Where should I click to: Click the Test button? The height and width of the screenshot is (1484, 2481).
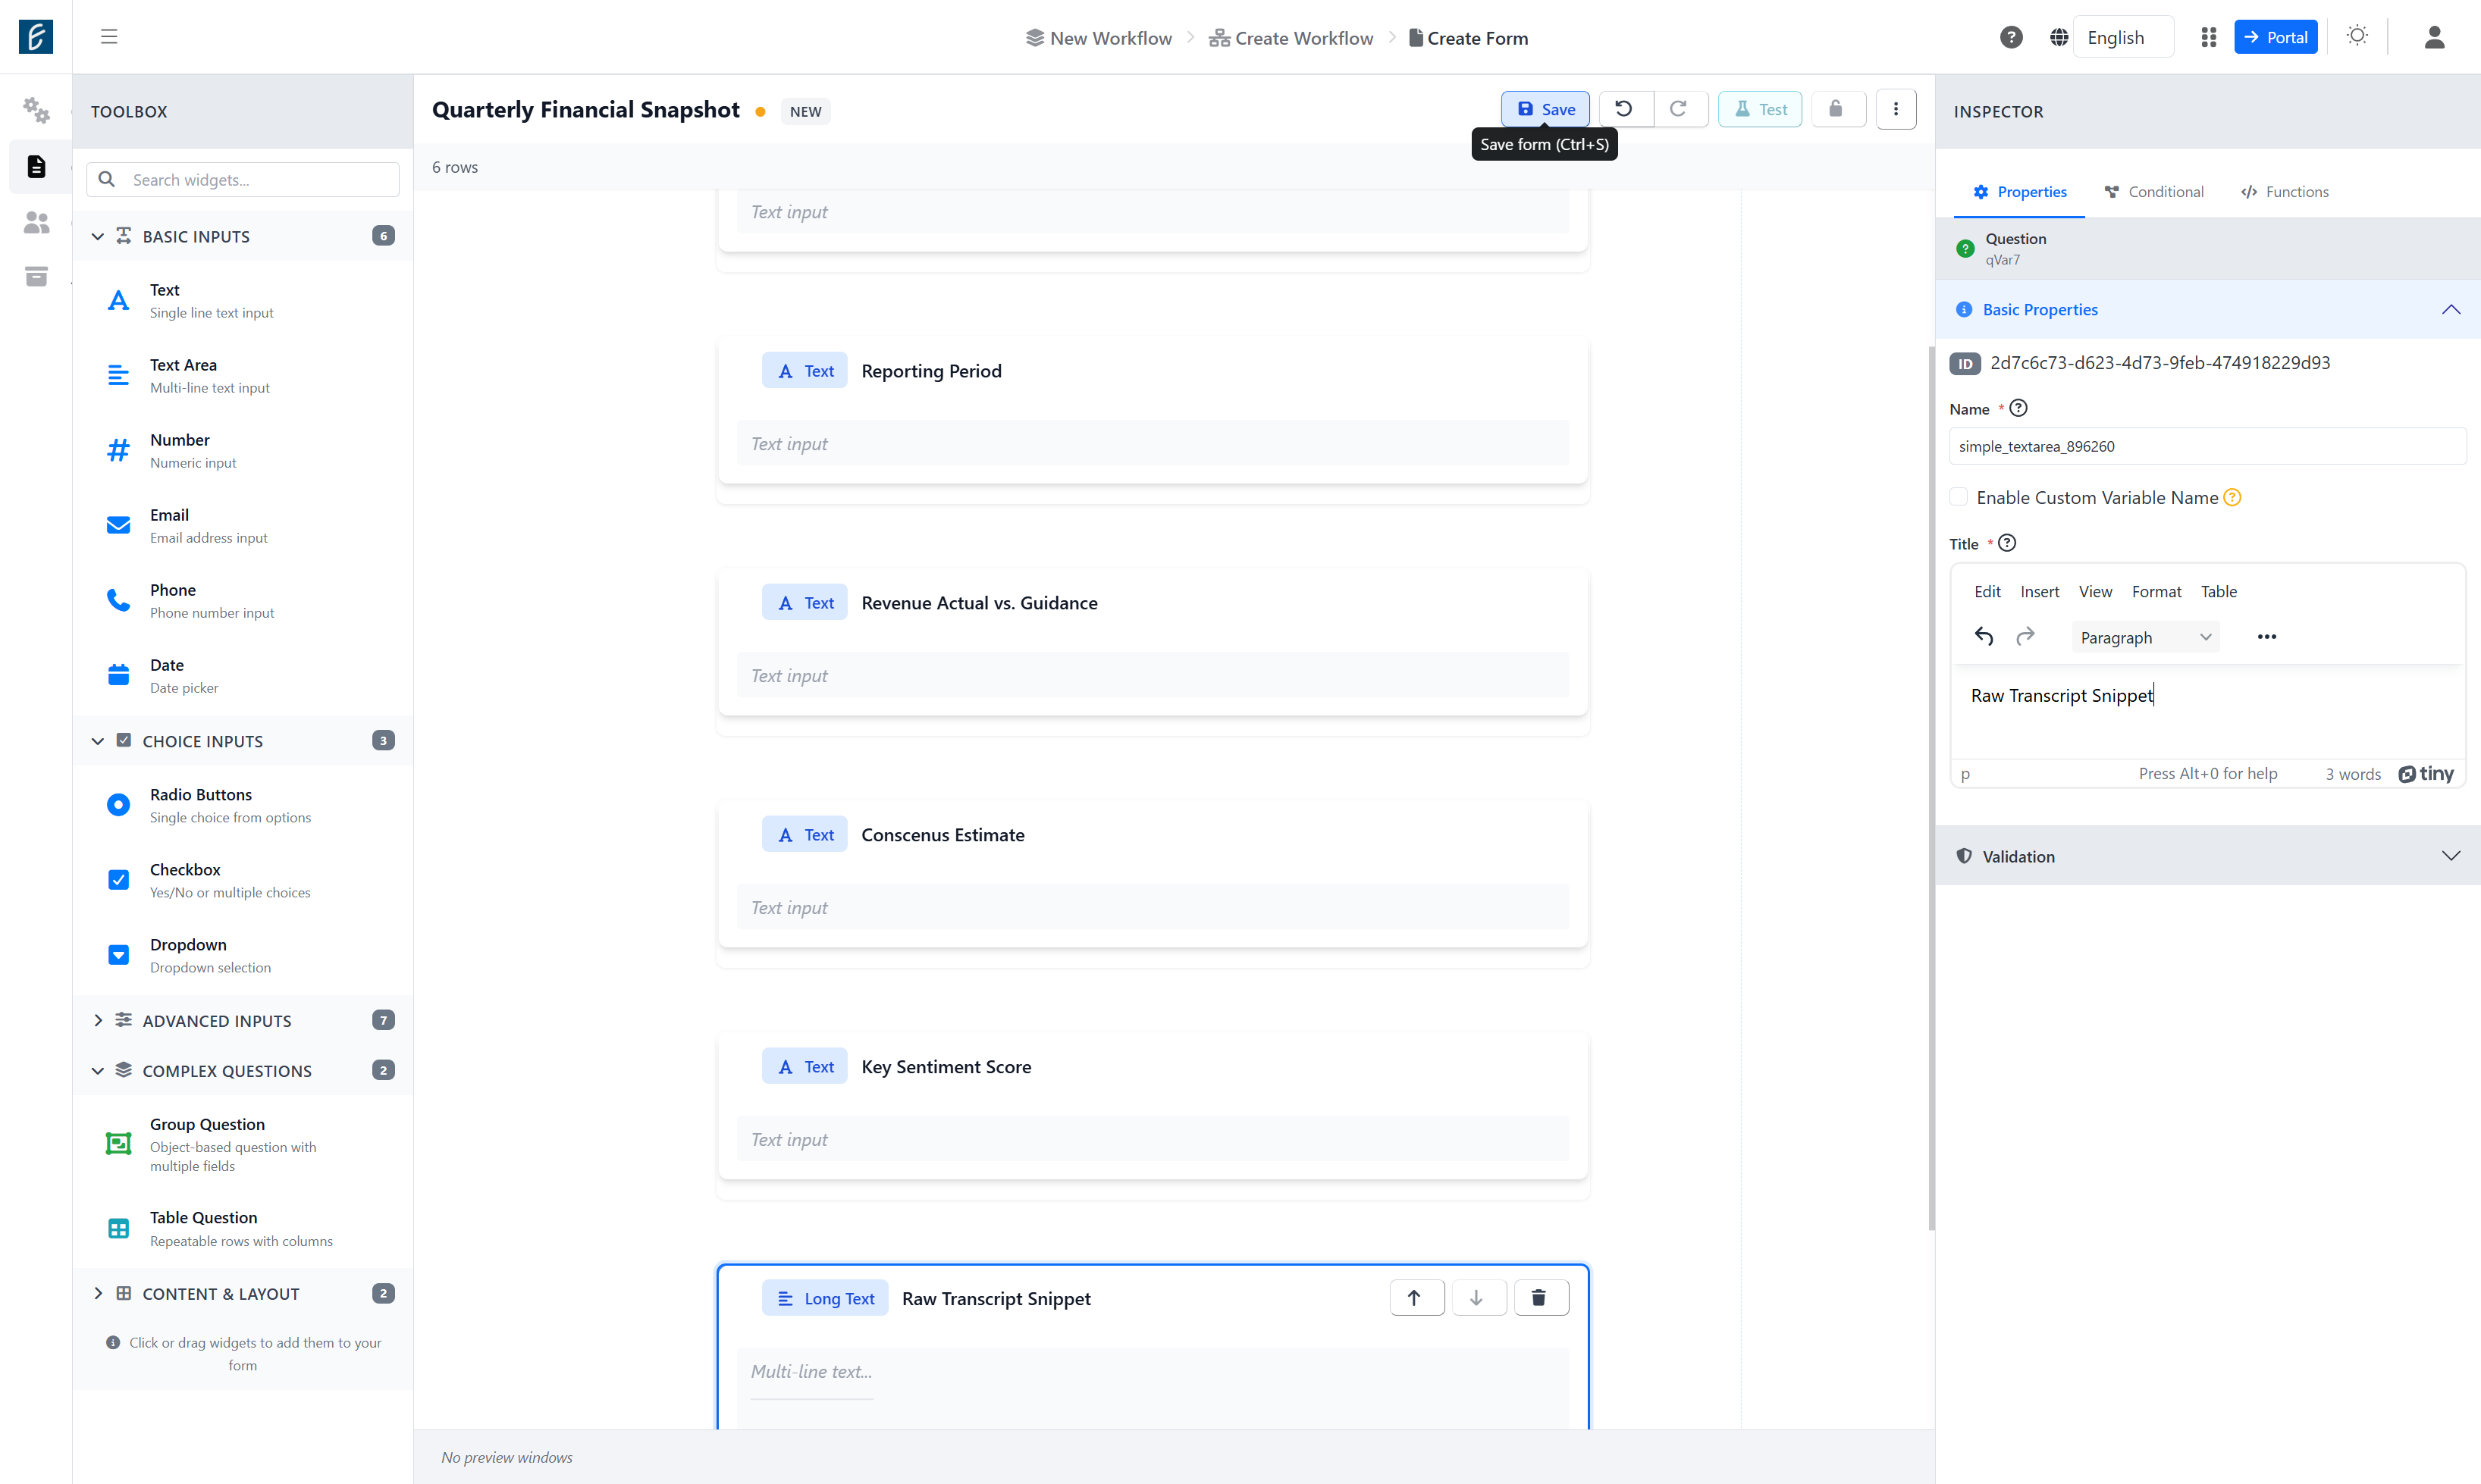coord(1760,109)
